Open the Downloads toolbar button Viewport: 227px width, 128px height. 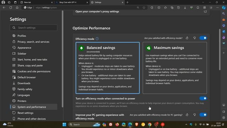click(x=185, y=7)
